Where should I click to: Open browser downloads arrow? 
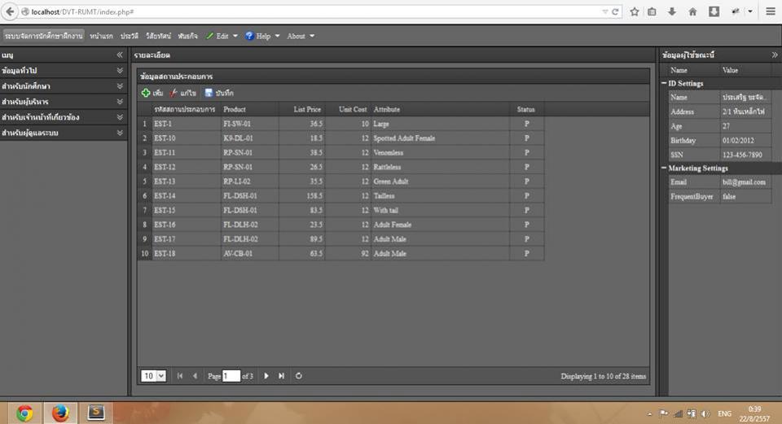coord(672,11)
